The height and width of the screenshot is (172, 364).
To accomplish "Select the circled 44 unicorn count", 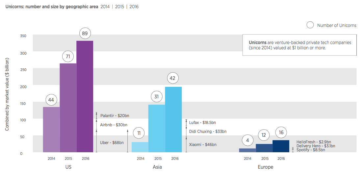I will click(x=51, y=100).
